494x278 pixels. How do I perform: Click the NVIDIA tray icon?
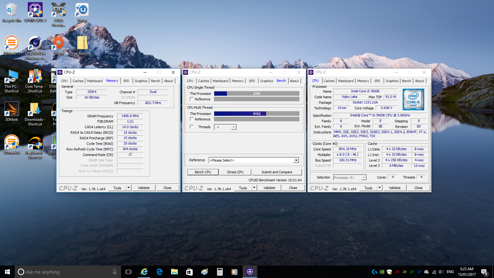pyautogui.click(x=382, y=272)
